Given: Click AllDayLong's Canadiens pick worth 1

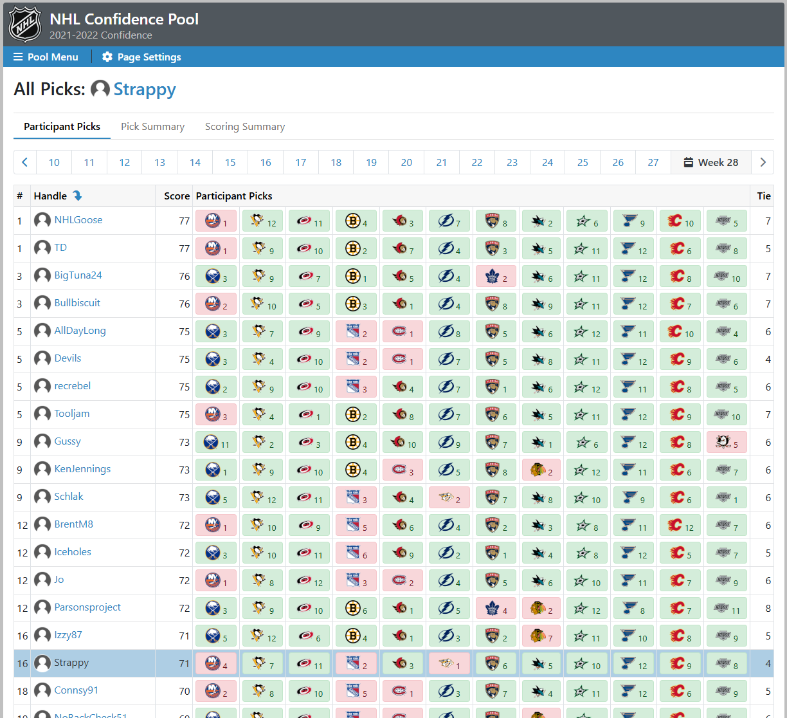Looking at the screenshot, I should coord(403,332).
